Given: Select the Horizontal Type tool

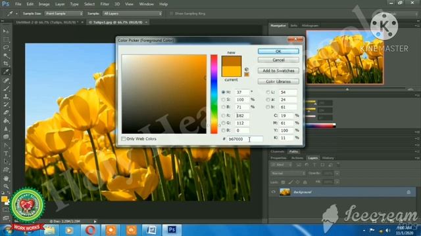Looking at the screenshot, I should pos(6,153).
